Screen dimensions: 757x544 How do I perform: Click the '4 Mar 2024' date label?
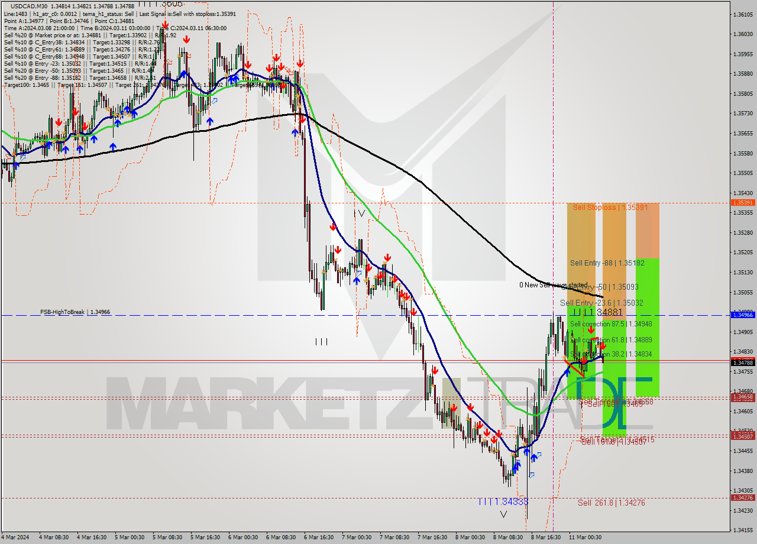[15, 537]
